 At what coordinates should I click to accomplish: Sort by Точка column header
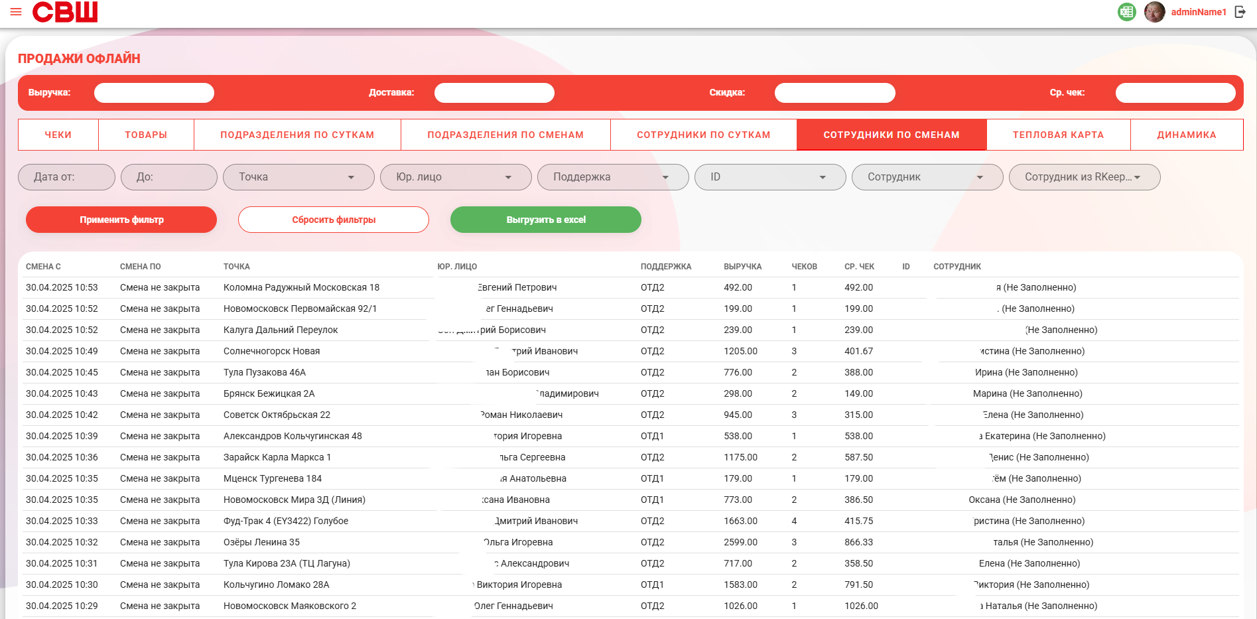tap(237, 267)
